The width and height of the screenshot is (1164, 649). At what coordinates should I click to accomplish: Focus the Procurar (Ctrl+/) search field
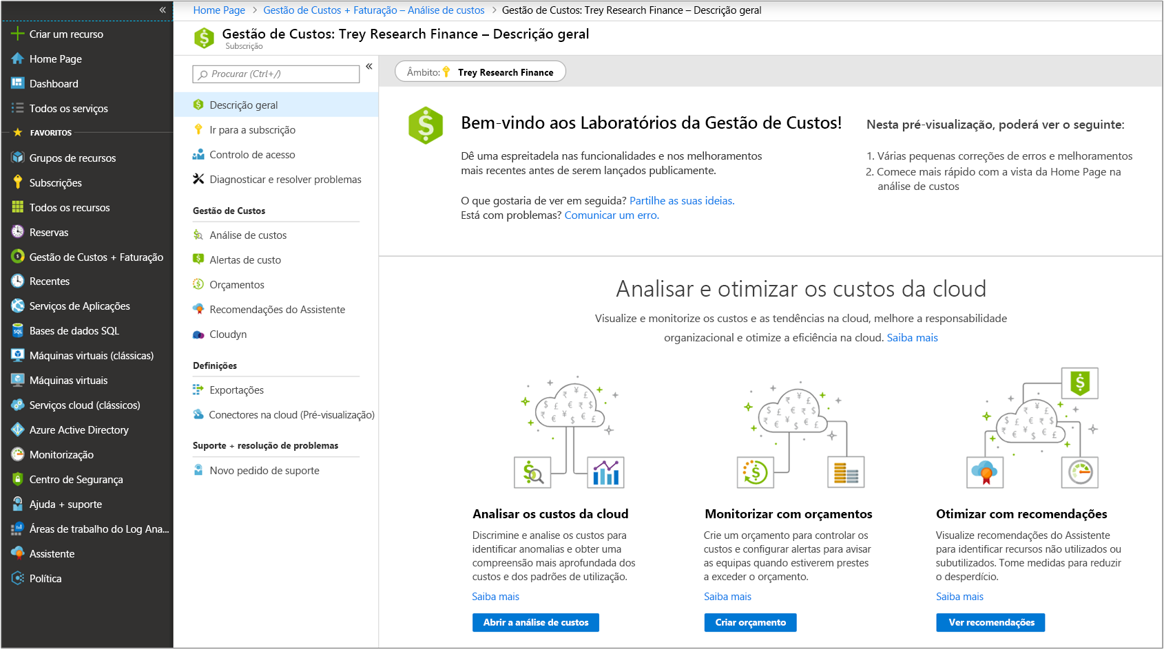tap(276, 74)
